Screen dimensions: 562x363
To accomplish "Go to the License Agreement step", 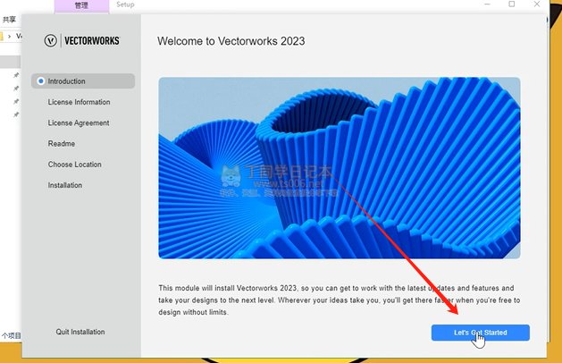I will (x=79, y=123).
